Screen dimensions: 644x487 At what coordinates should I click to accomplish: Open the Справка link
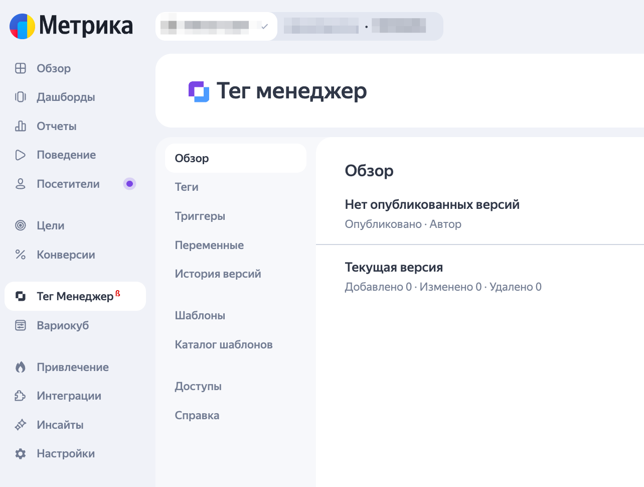pyautogui.click(x=197, y=415)
